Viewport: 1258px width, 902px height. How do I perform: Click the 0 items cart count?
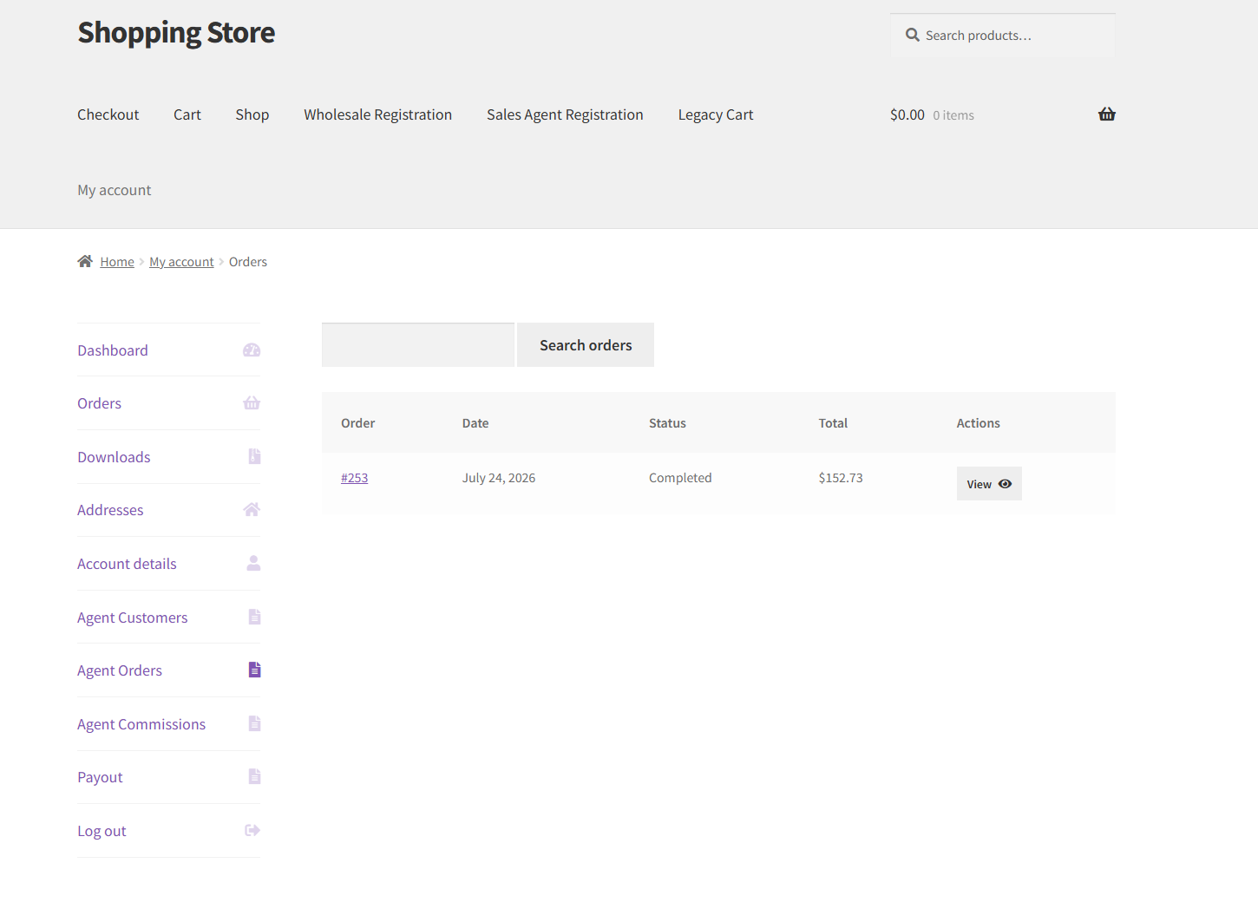[953, 115]
